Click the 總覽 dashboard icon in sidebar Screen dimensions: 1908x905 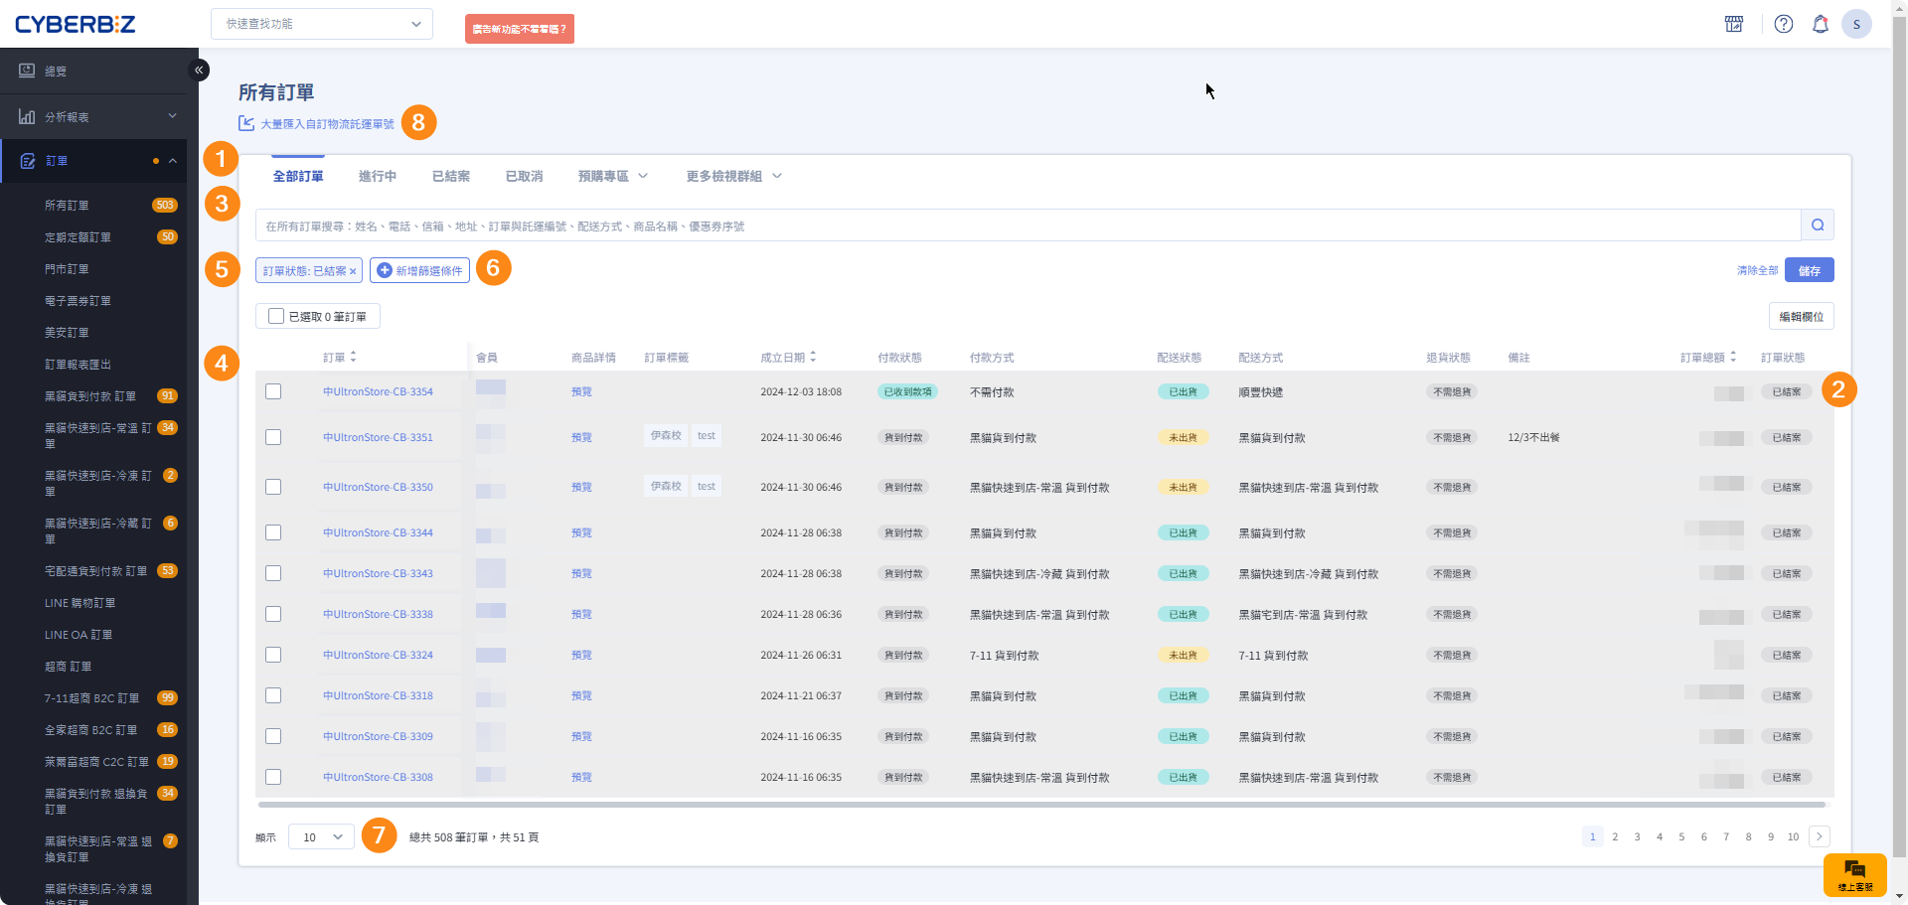point(27,71)
